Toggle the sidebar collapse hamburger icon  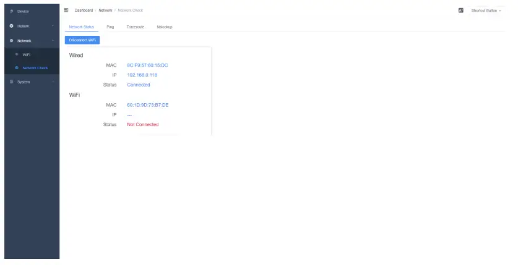[66, 11]
